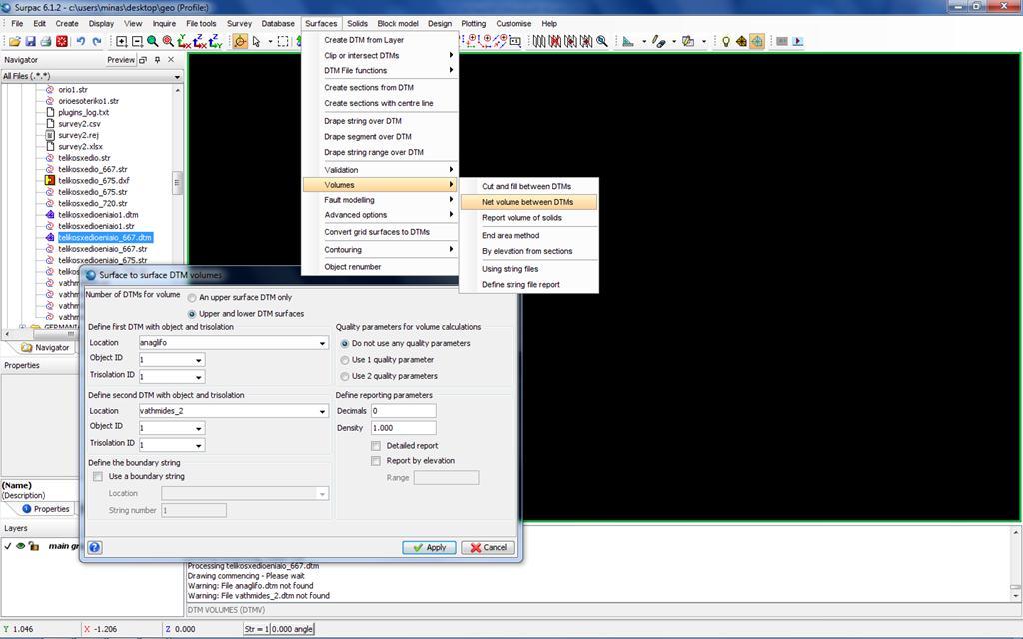Image resolution: width=1023 pixels, height=639 pixels.
Task: Click the light bulb lighting icon
Action: coord(725,41)
